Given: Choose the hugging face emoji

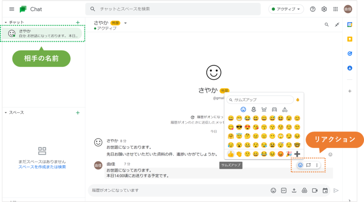Looking at the screenshot, I should [231, 136].
